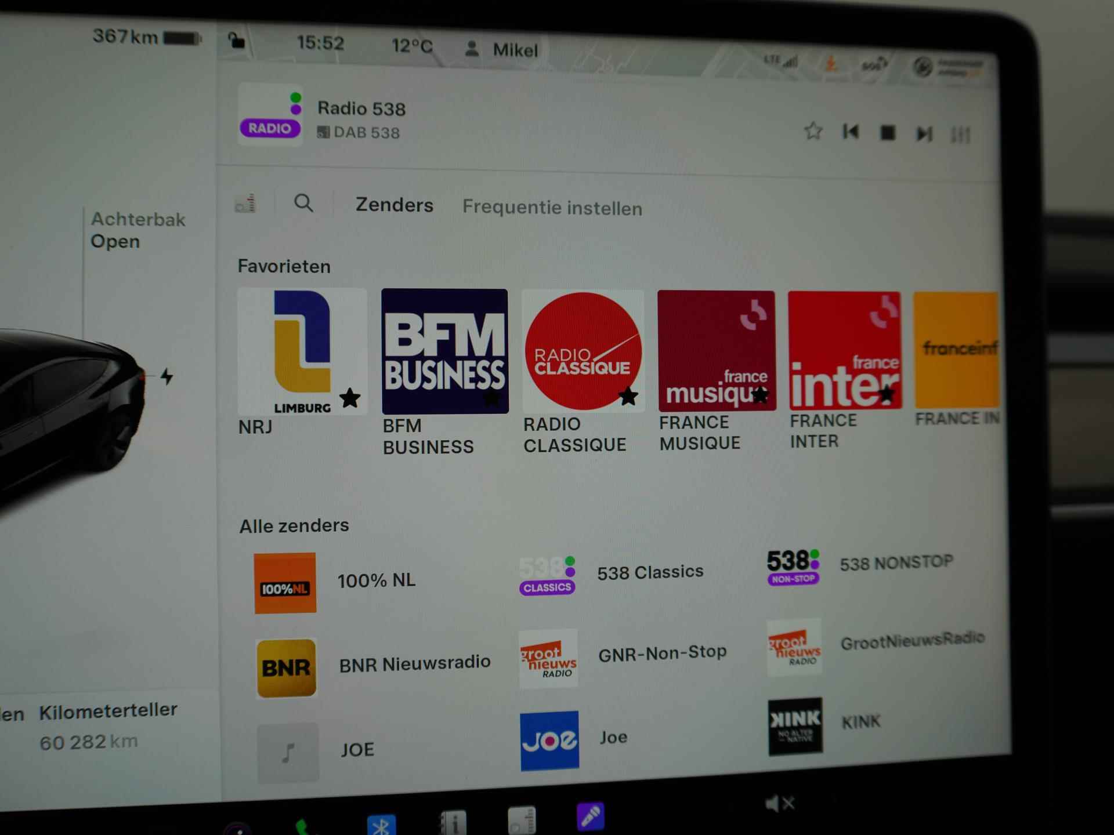Select the 538 Classics logo

coord(547,575)
